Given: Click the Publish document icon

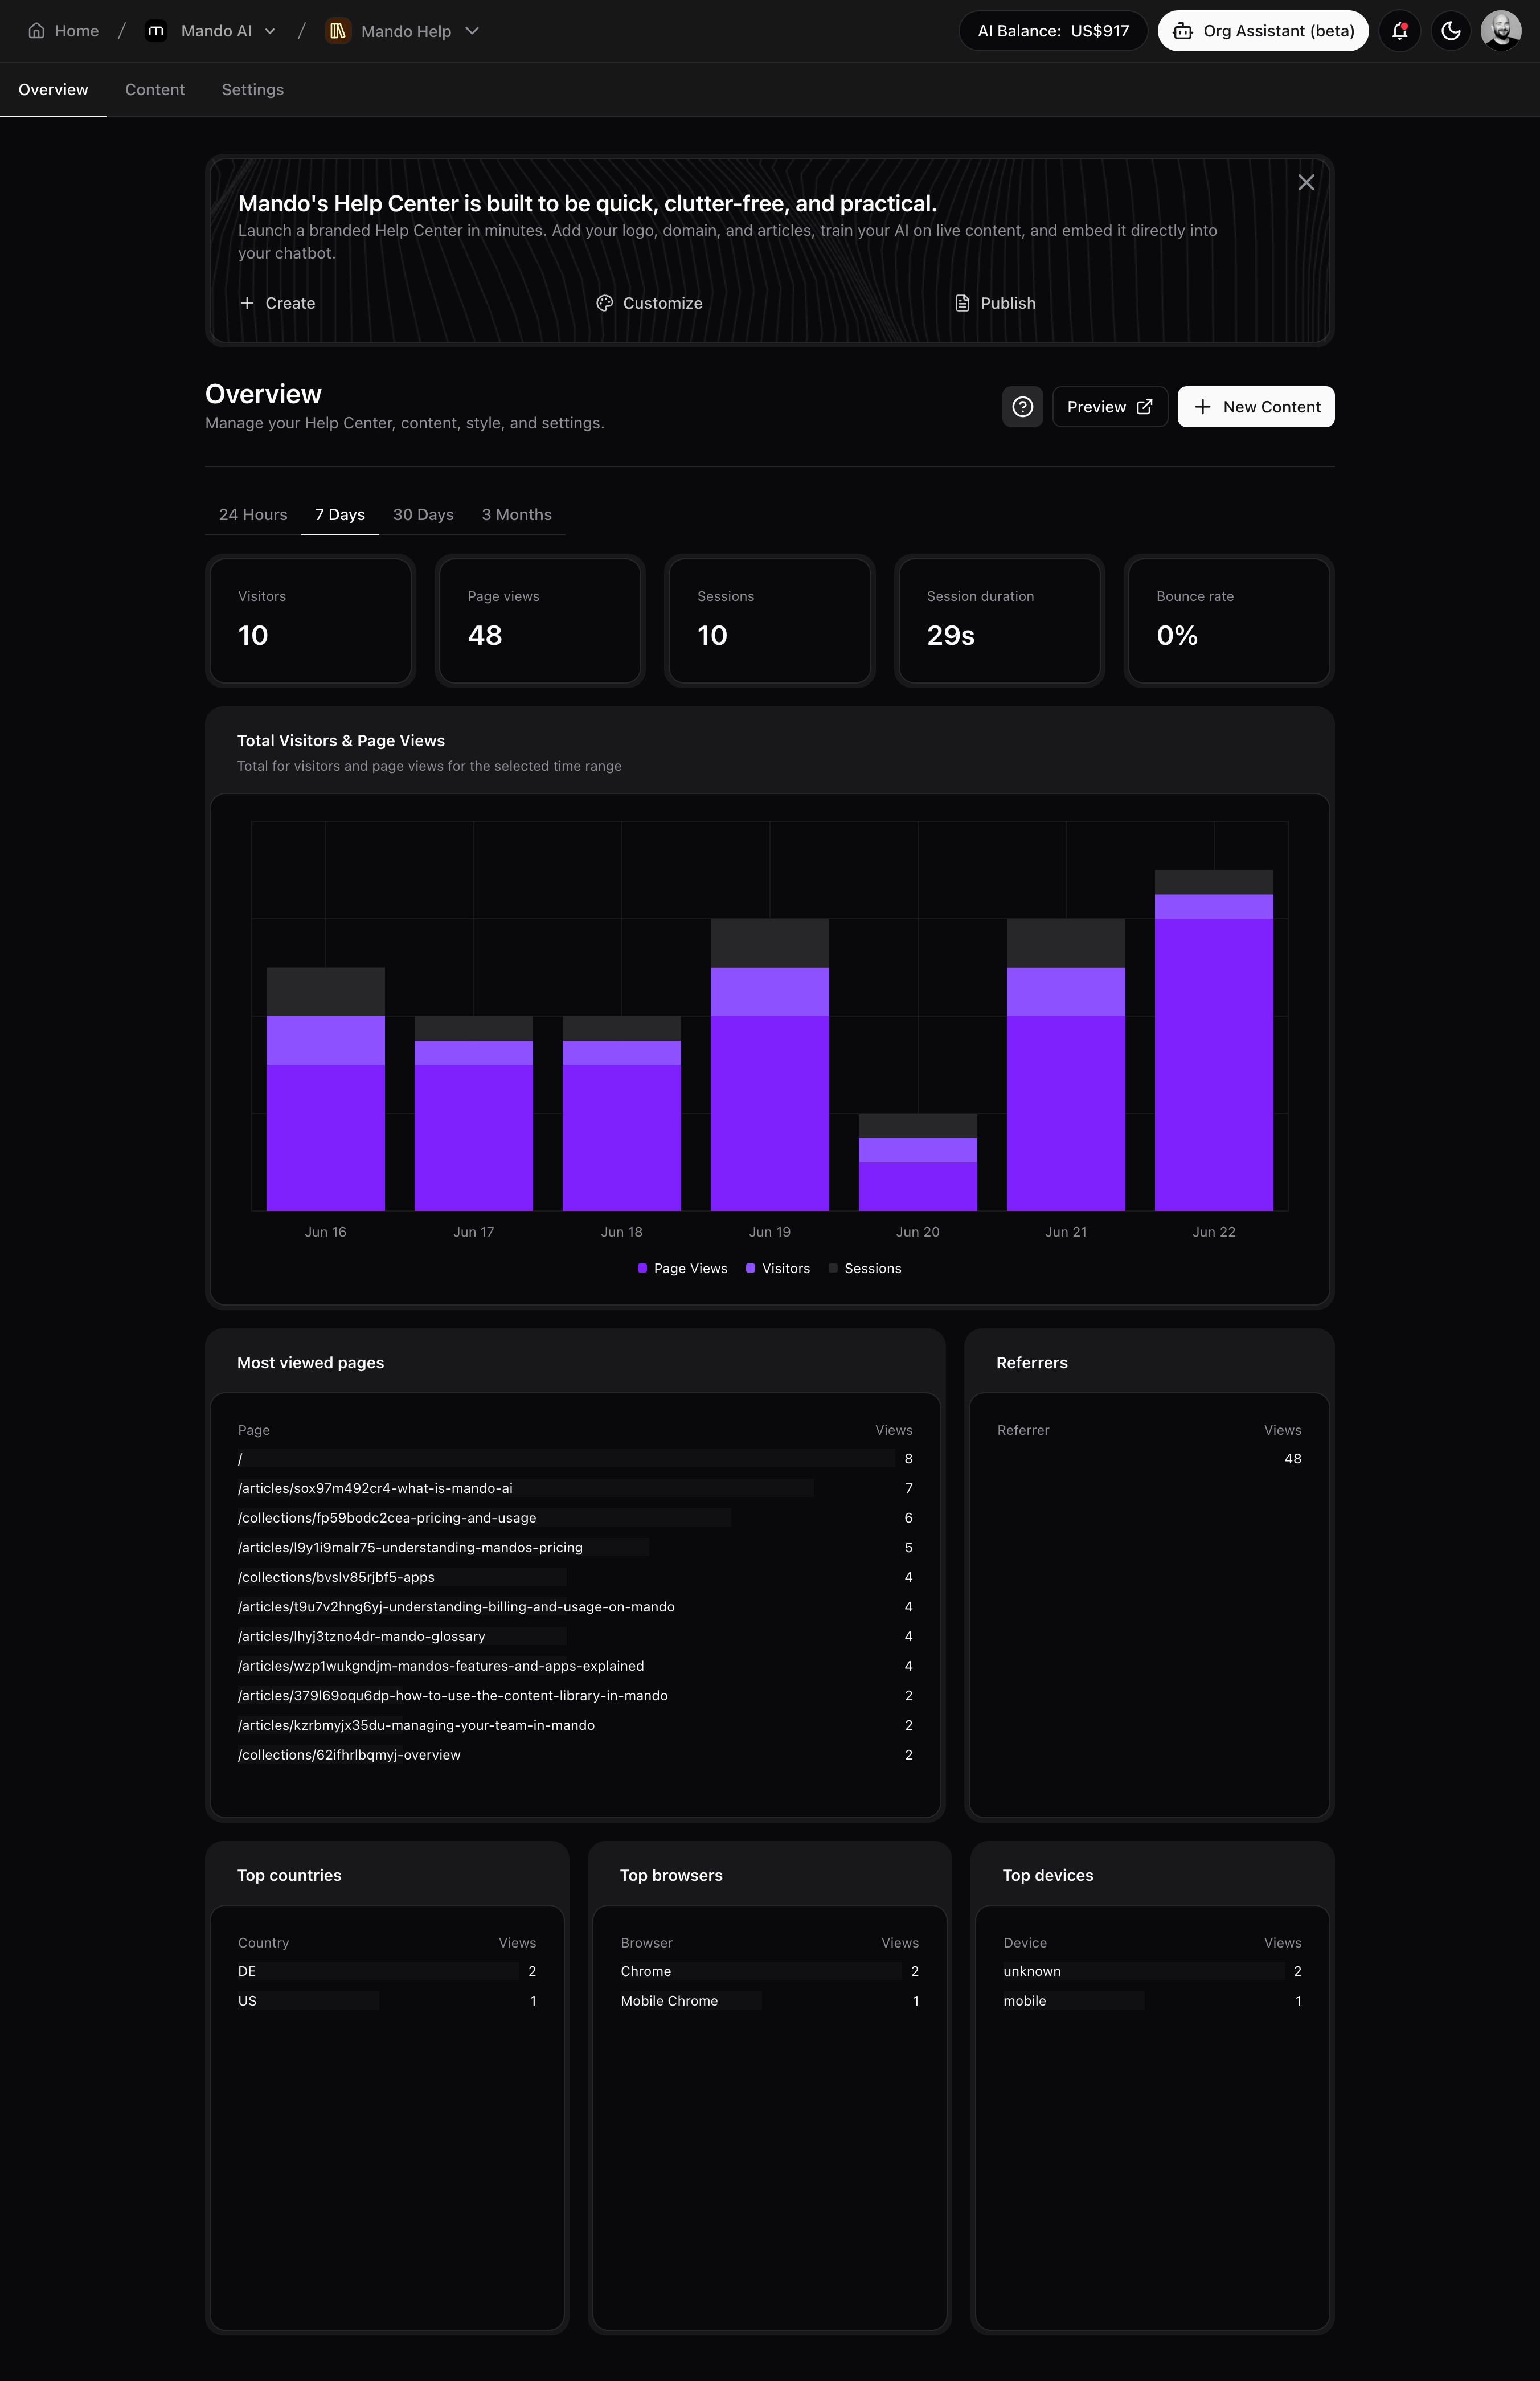Looking at the screenshot, I should 962,303.
